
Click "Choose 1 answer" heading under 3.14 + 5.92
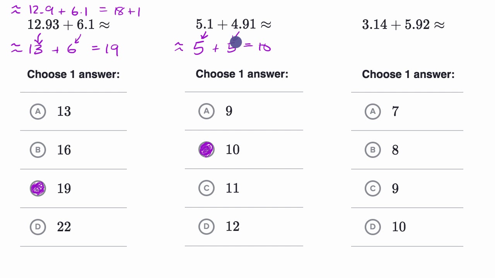408,74
